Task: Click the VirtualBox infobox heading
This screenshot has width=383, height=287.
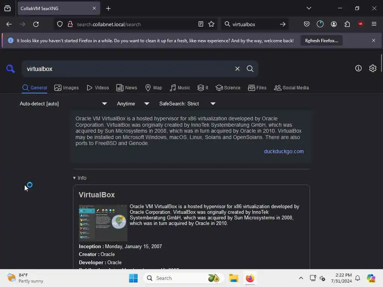Action: pyautogui.click(x=97, y=195)
